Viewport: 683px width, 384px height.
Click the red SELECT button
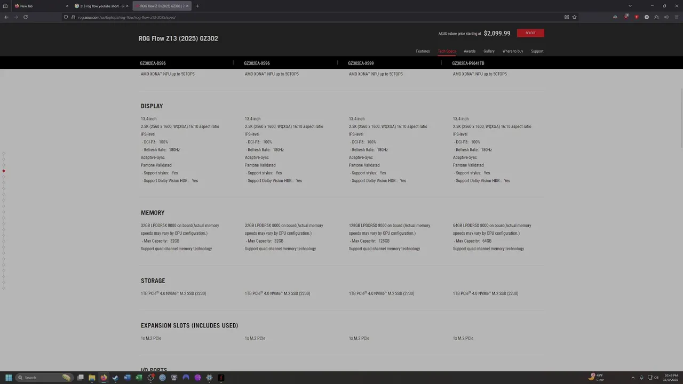click(x=530, y=33)
